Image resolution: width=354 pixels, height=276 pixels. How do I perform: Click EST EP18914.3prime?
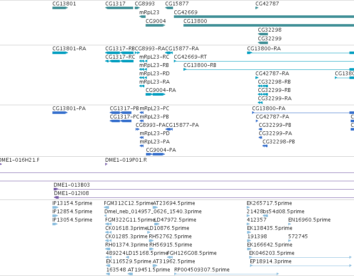tap(271, 261)
